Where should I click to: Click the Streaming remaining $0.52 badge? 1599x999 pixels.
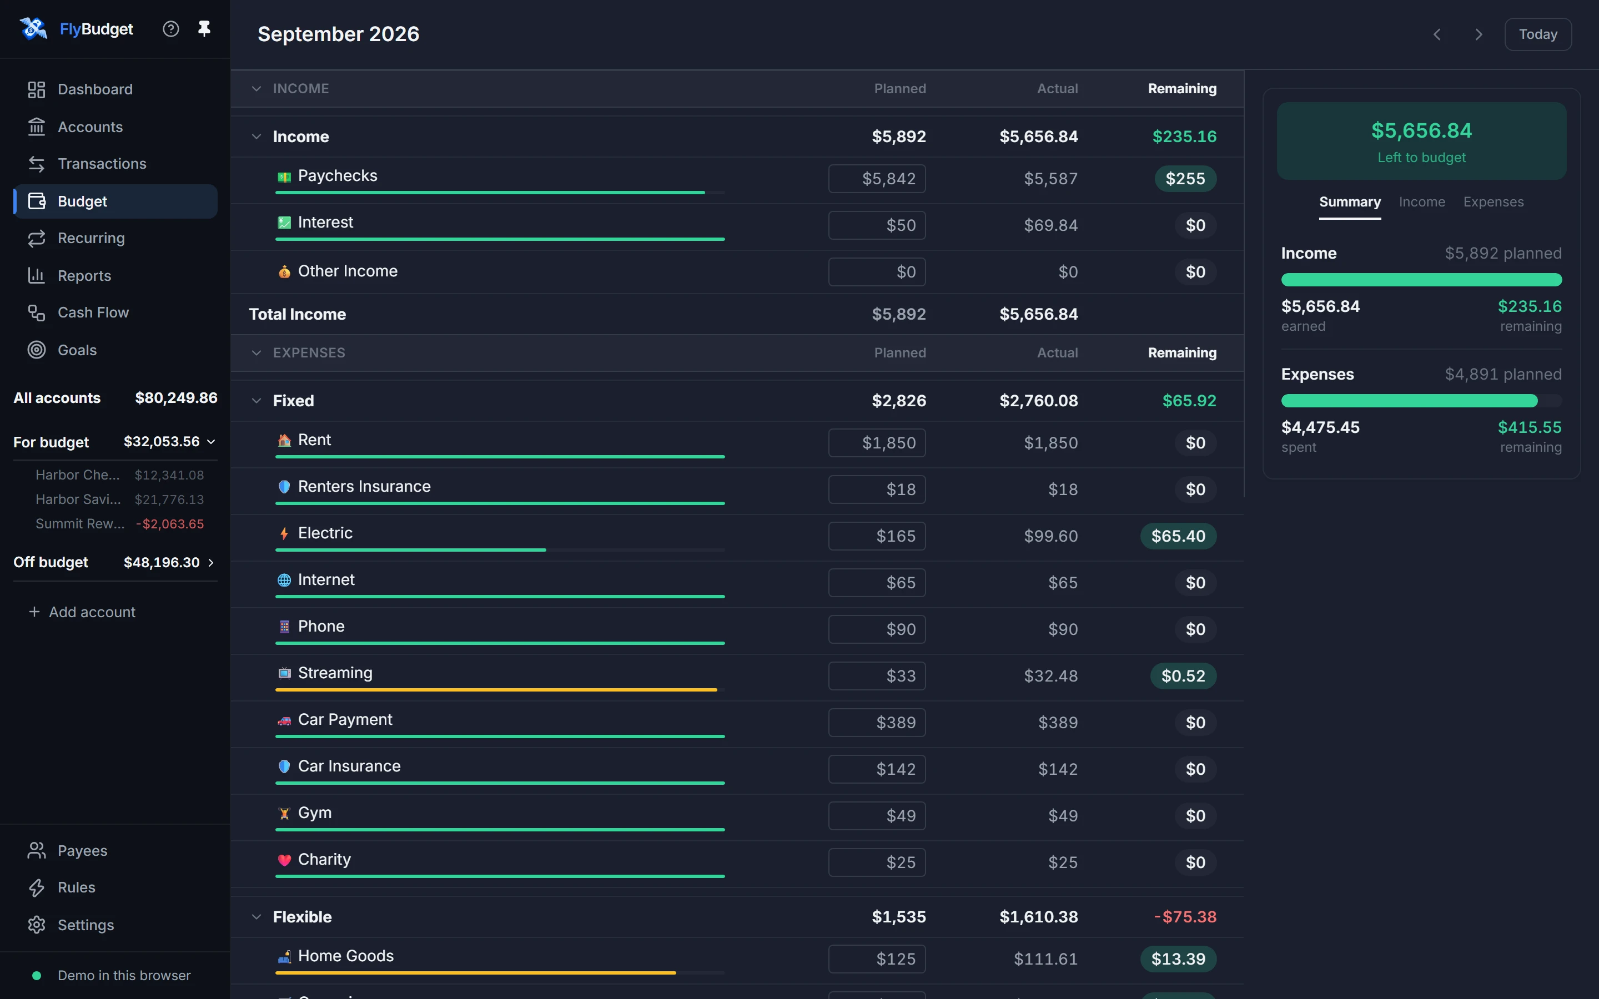click(x=1183, y=676)
